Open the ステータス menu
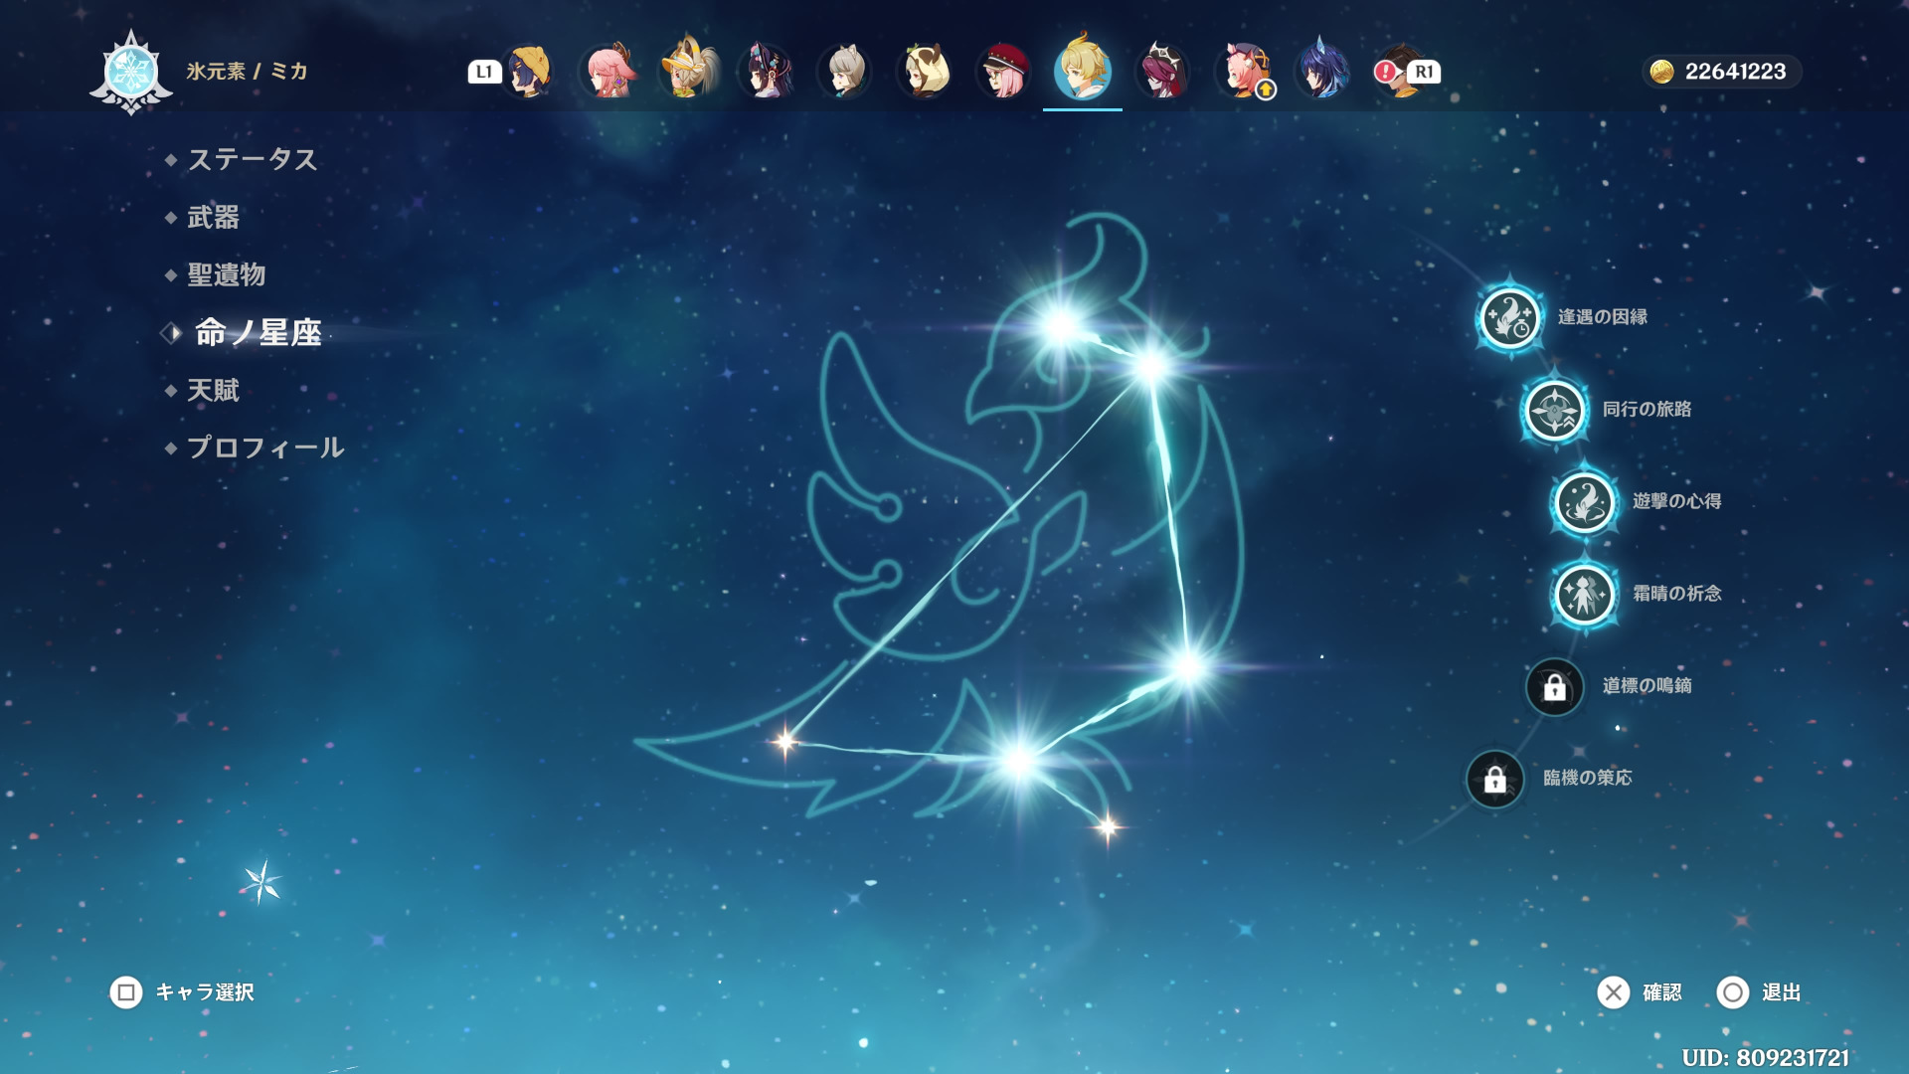 pyautogui.click(x=252, y=159)
